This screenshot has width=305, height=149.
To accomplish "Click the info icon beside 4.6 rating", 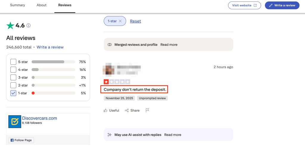I will coord(29,26).
